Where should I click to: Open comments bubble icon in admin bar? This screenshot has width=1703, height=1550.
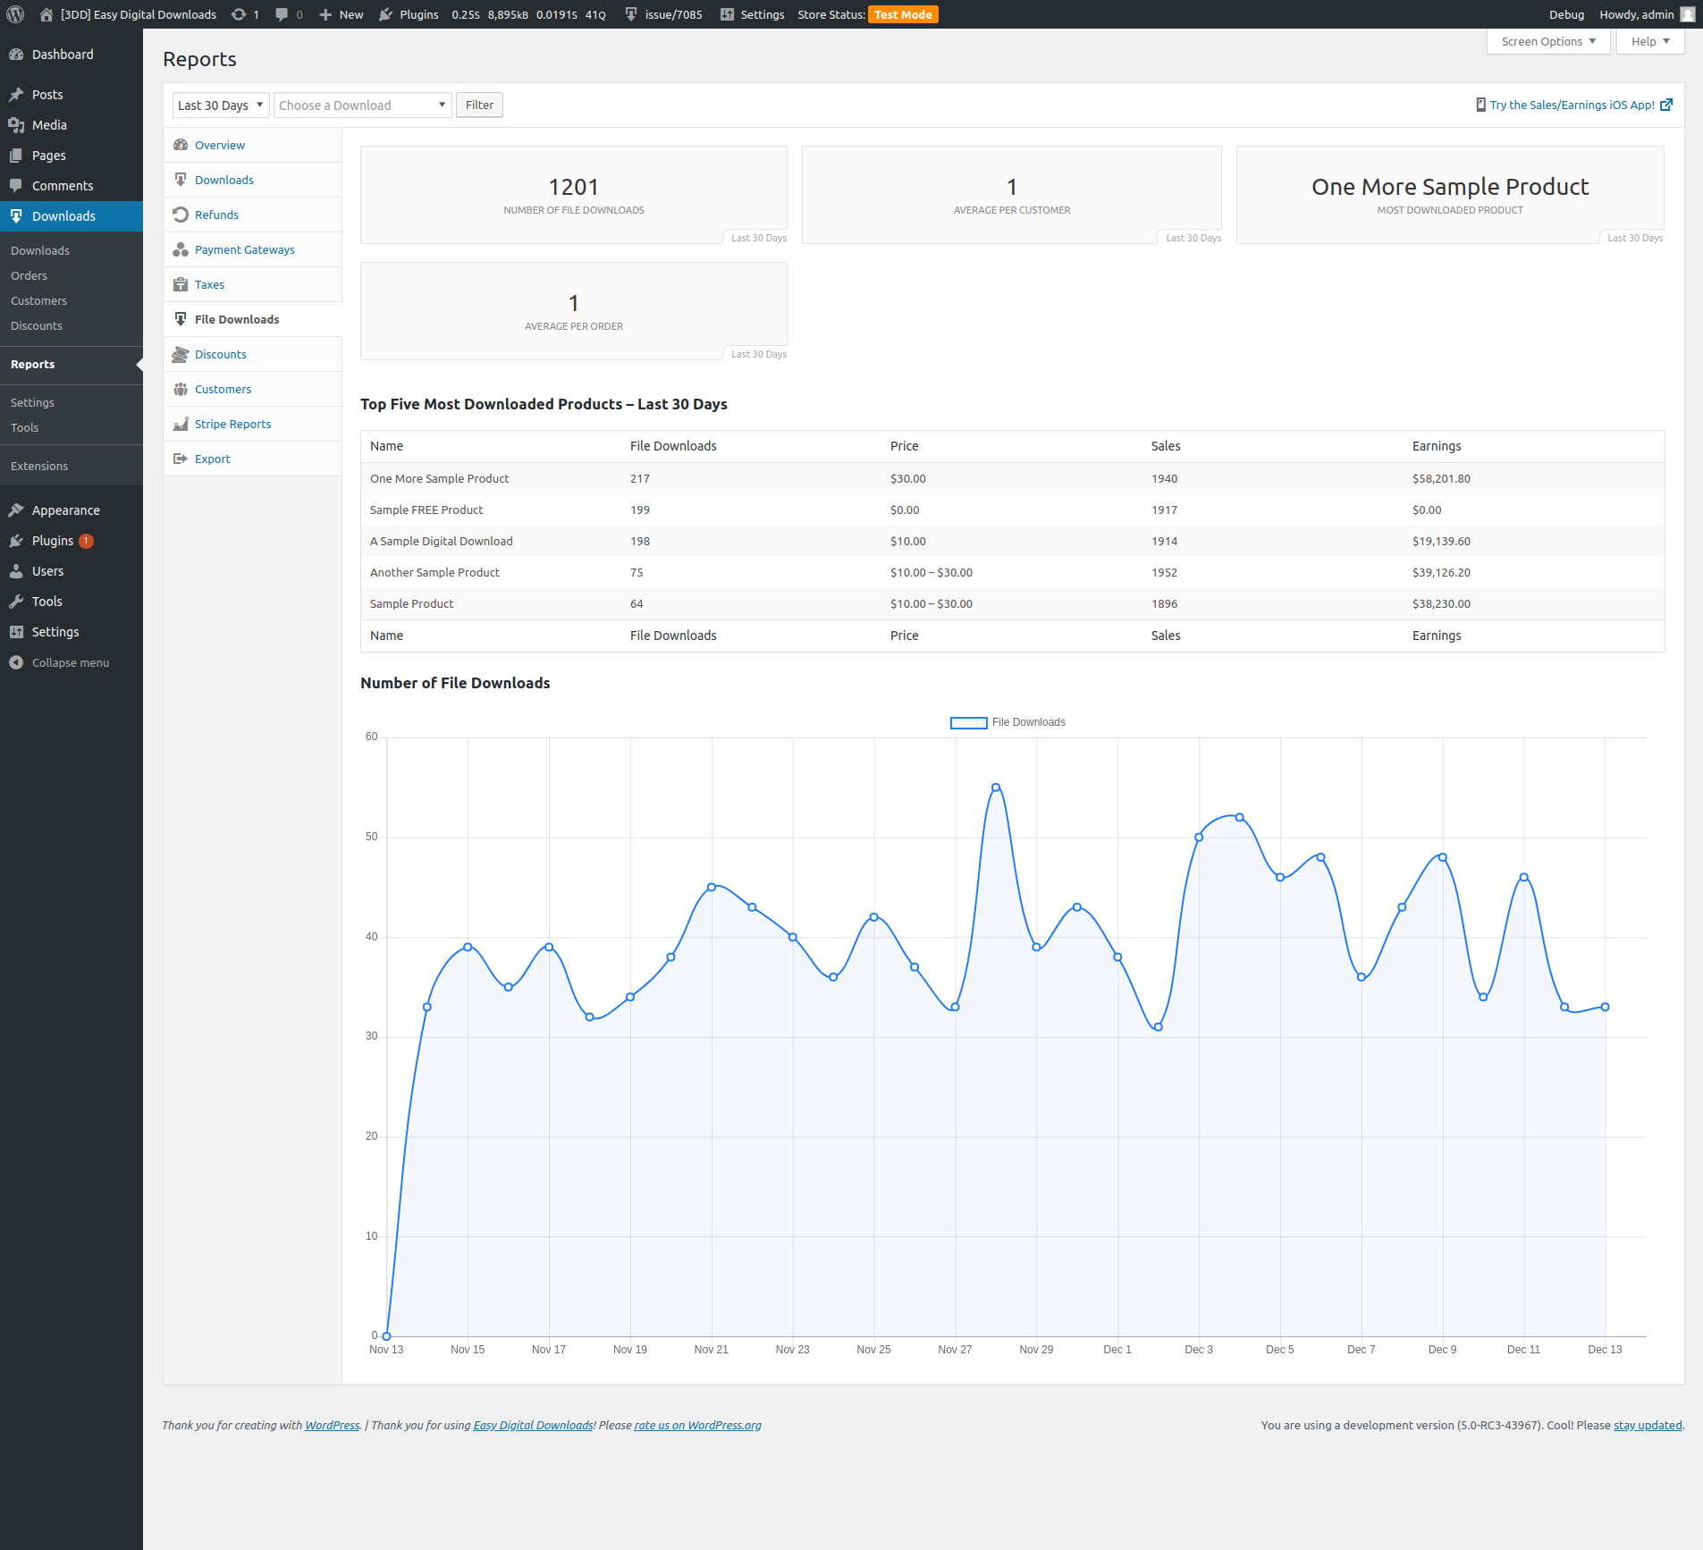pos(282,14)
